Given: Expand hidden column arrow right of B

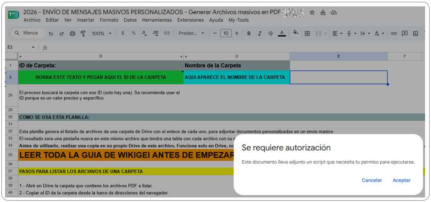Looking at the screenshot, I should tap(181, 56).
